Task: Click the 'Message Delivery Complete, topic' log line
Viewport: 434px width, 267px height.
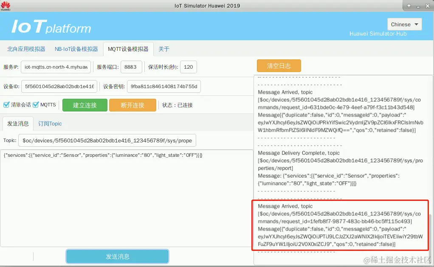Action: pos(299,153)
